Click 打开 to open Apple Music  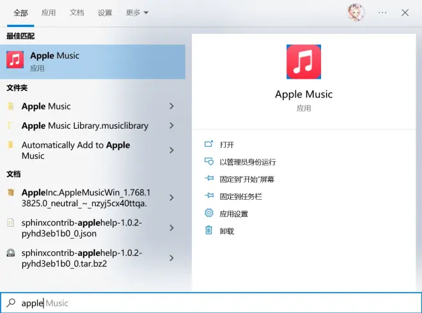pos(226,145)
